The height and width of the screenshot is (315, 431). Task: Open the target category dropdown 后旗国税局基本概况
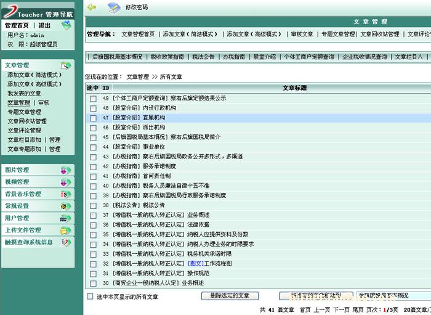[x=393, y=296]
